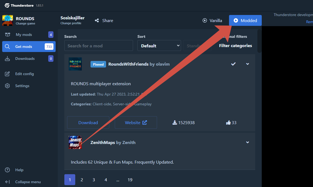Viewport: 313px width, 187px height.
Task: Click the Modded play icon
Action: pos(236,20)
